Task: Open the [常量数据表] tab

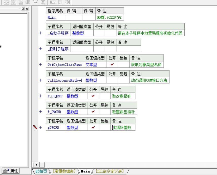Action: click(64, 171)
